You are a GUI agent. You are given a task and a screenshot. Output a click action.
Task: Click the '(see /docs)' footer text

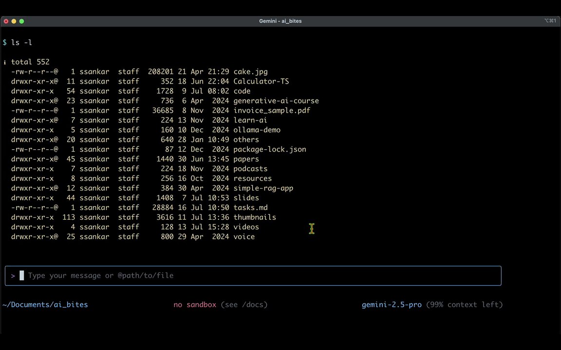click(x=244, y=305)
